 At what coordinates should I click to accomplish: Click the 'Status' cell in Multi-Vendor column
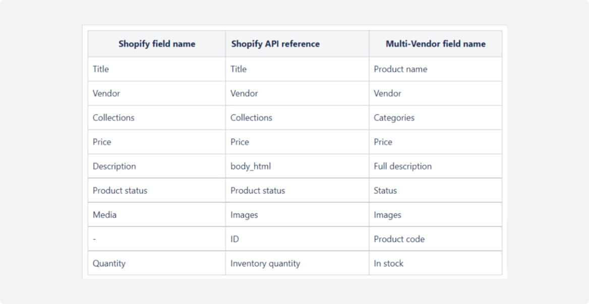385,190
